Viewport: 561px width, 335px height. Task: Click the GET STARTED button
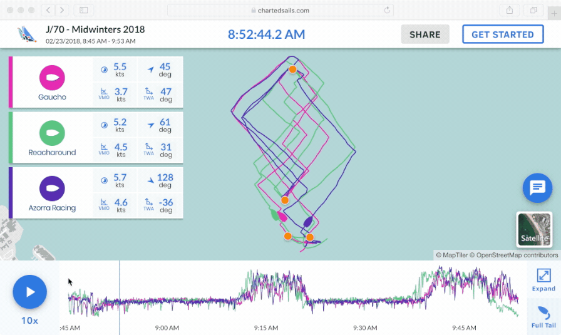click(x=502, y=34)
